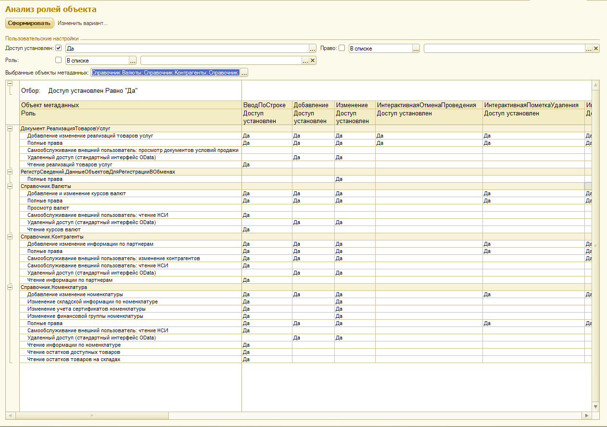Click vertical scrollbar down arrow
This screenshot has width=607, height=427.
[x=596, y=407]
